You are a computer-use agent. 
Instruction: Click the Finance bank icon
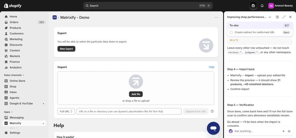pyautogui.click(x=6, y=62)
